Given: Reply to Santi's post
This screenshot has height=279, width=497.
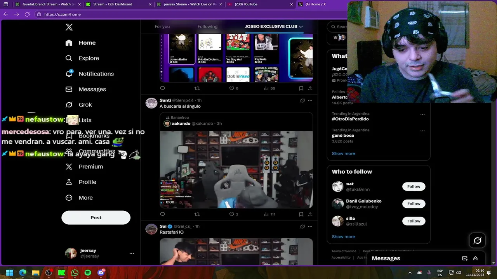Looking at the screenshot, I should [x=162, y=214].
